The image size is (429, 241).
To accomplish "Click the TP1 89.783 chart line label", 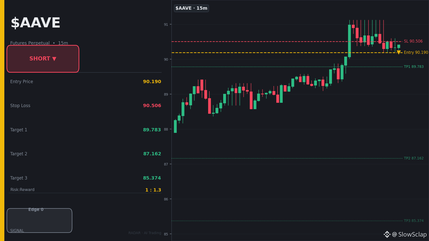I will [x=414, y=67].
